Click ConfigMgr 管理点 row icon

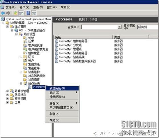pyautogui.click(x=56, y=49)
